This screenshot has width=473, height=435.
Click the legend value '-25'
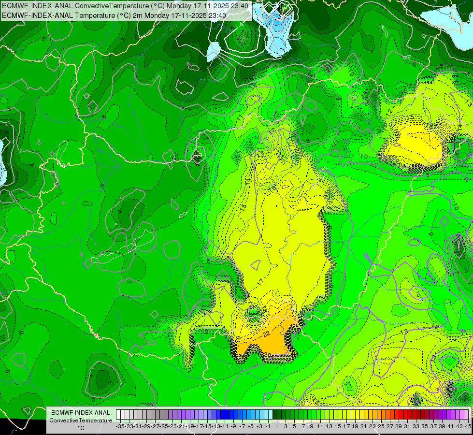click(164, 426)
